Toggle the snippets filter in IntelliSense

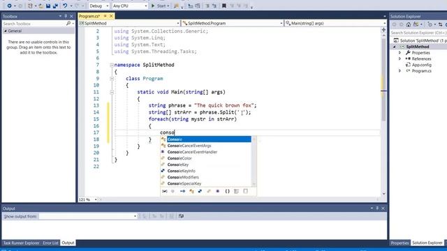tap(245, 191)
